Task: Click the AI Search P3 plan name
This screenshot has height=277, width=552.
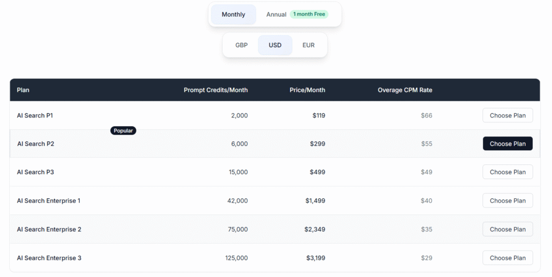Action: [36, 172]
